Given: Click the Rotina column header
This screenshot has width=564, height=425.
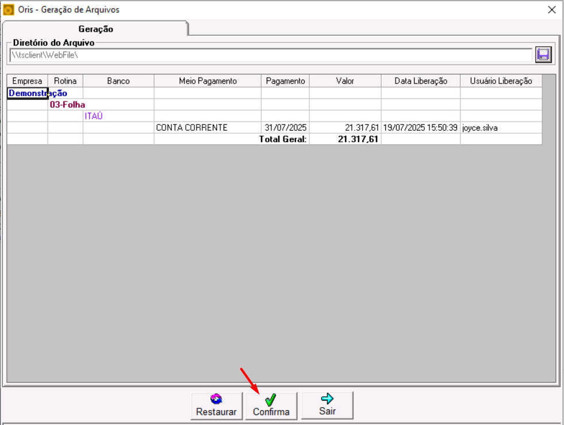Looking at the screenshot, I should [65, 81].
